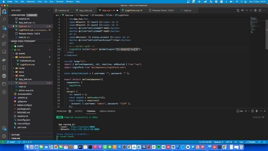Viewport: 268px width, 151px height.
Task: Open HelloWorld.vue in file tree
Action: (x=27, y=61)
